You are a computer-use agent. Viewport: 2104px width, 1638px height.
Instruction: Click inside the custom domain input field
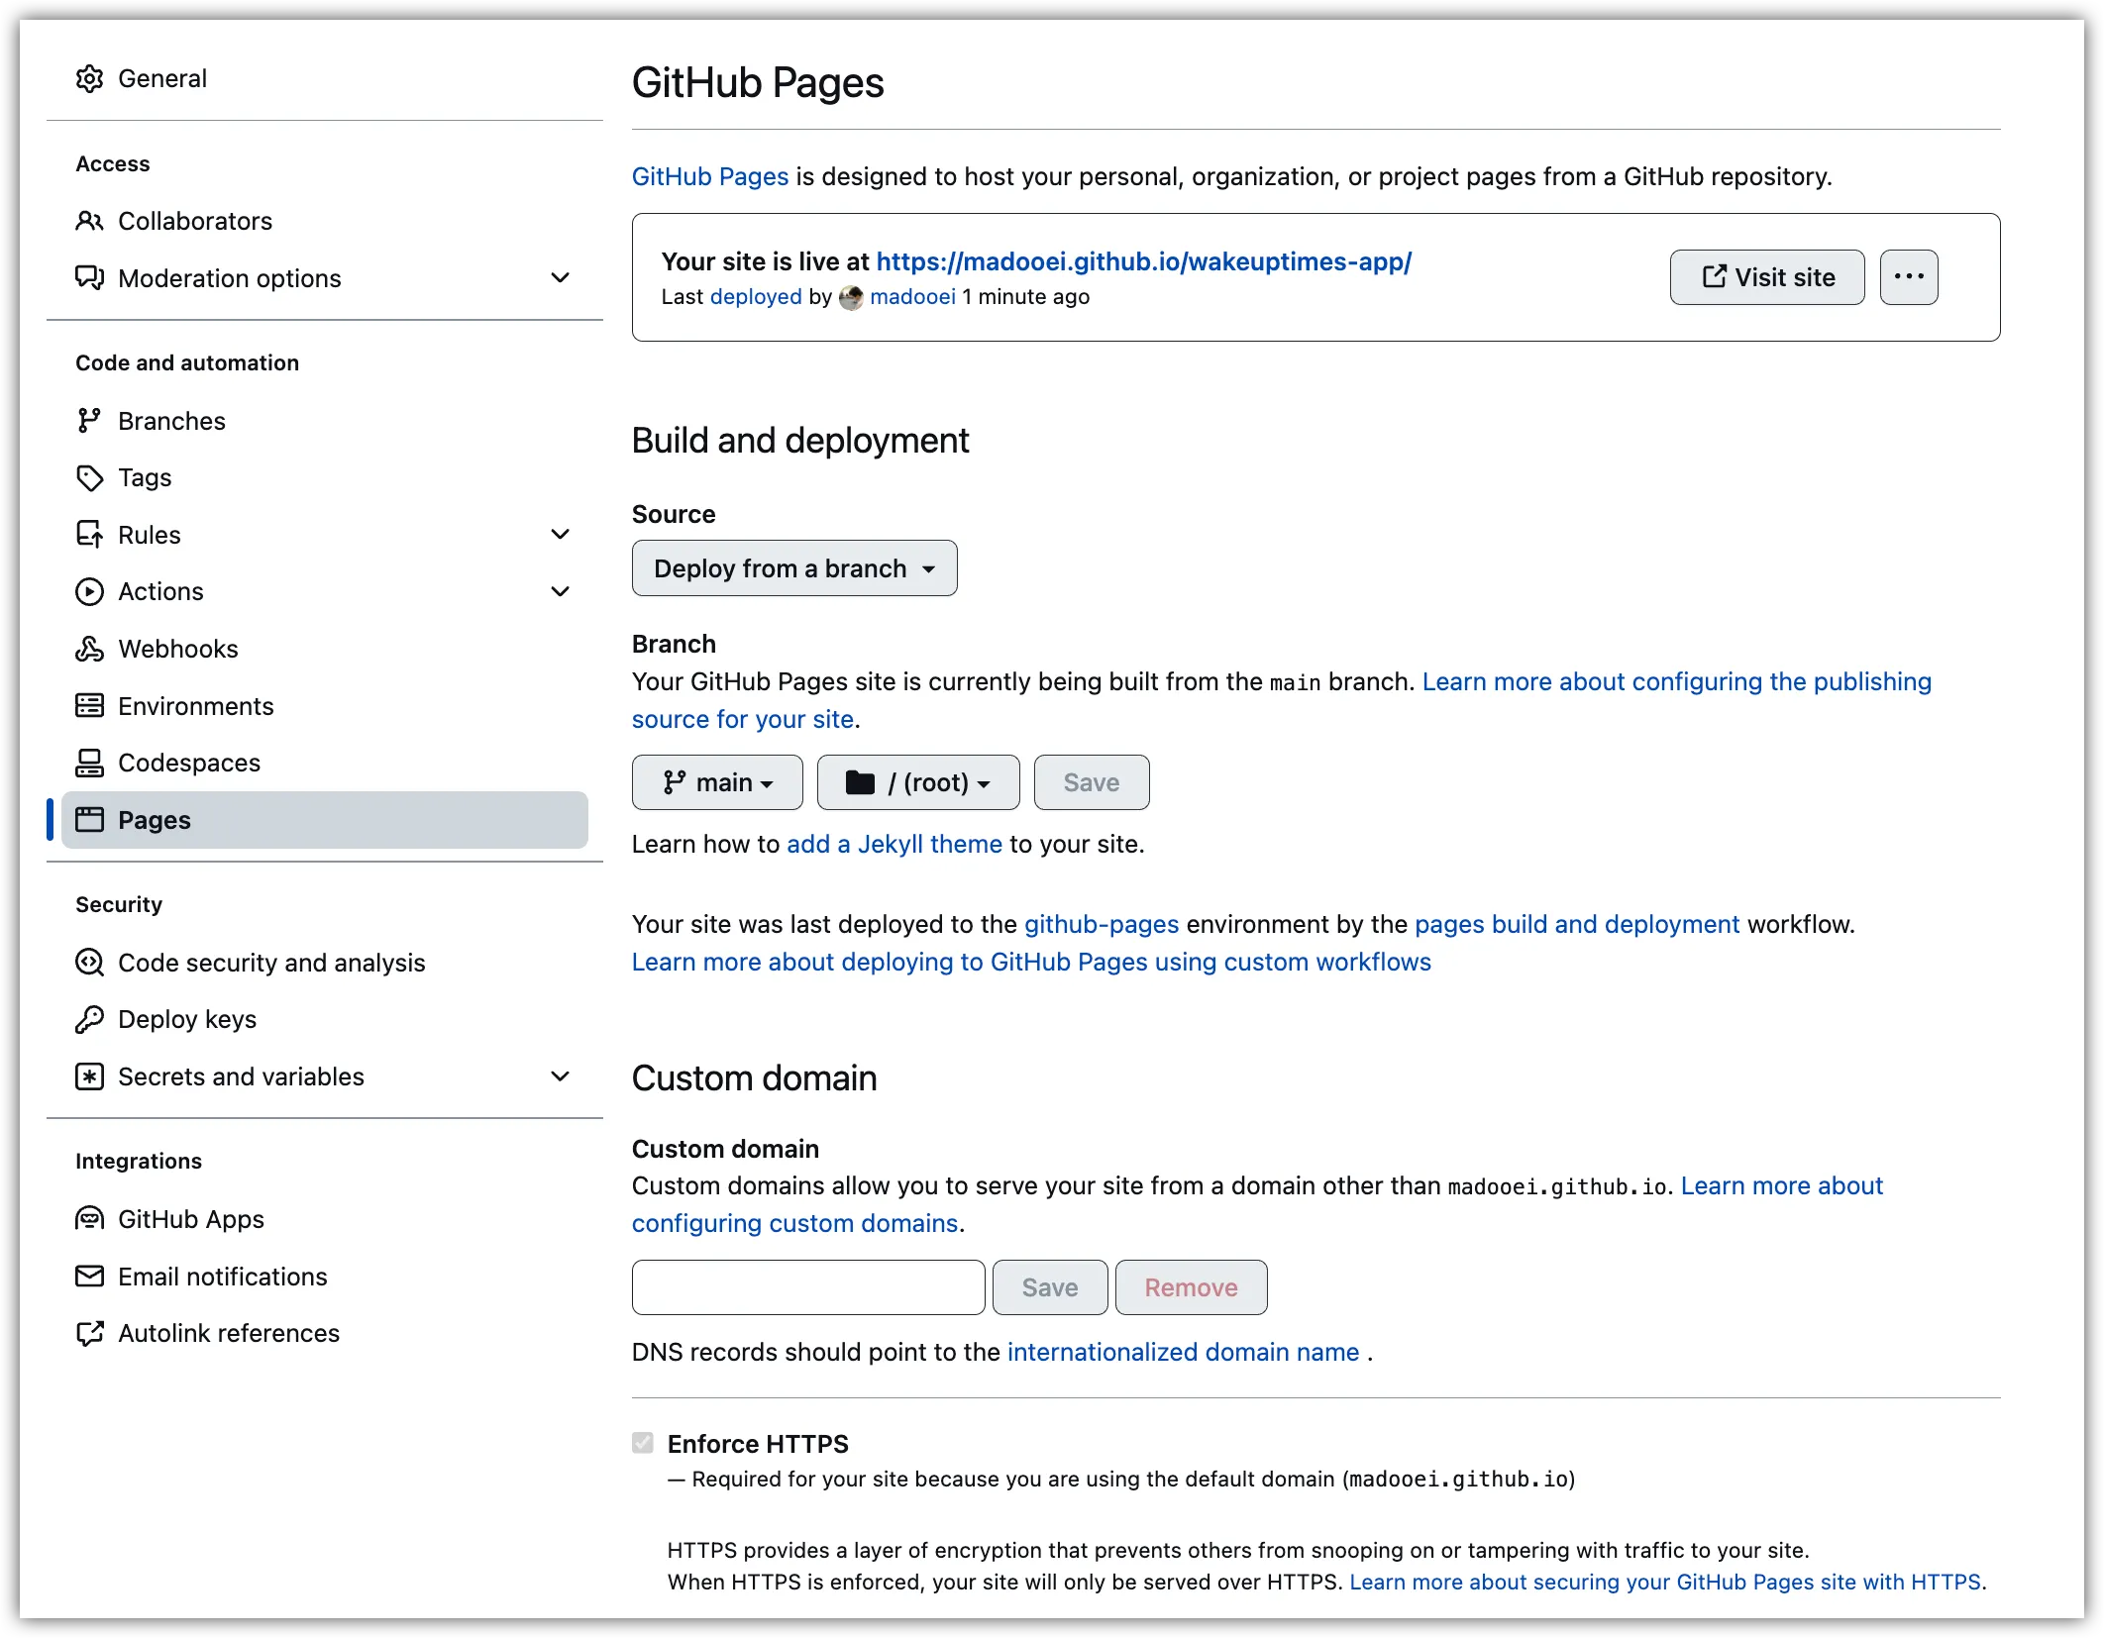807,1287
